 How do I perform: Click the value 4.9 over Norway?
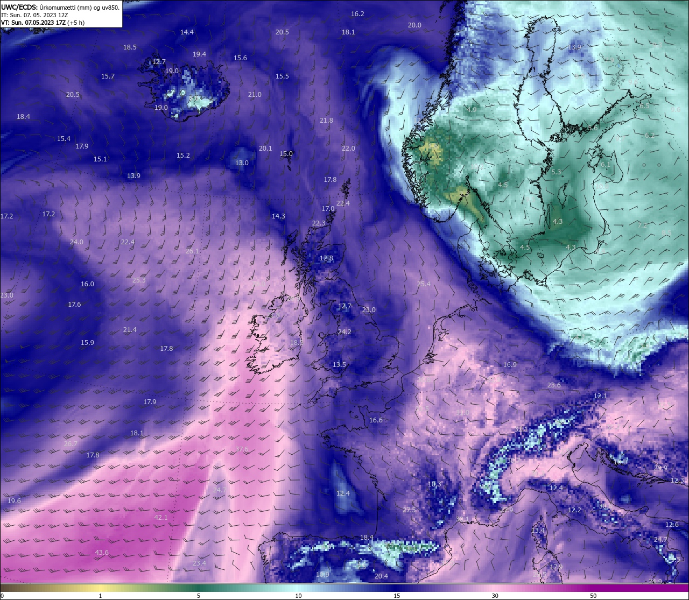[x=472, y=110]
